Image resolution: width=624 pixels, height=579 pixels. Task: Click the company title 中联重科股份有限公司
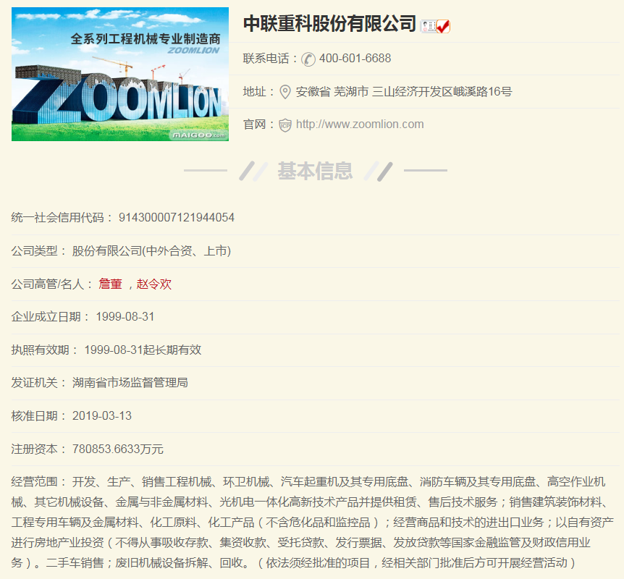point(329,23)
